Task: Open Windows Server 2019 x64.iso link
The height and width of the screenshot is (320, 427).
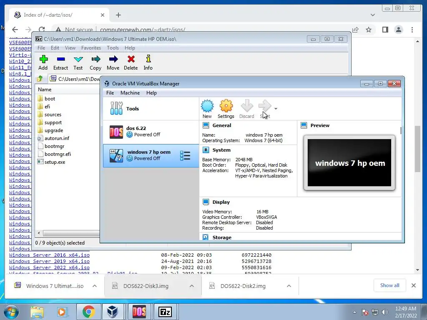Action: tap(49, 261)
